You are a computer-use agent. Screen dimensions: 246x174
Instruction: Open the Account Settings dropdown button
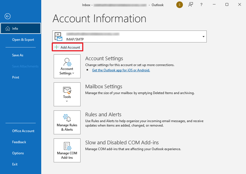[x=67, y=66]
